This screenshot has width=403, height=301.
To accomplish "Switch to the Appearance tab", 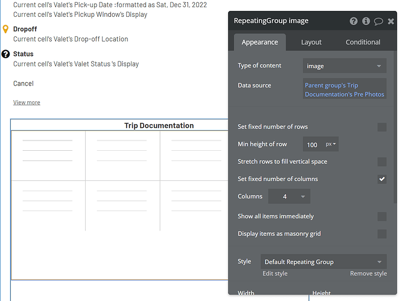I will pos(259,42).
